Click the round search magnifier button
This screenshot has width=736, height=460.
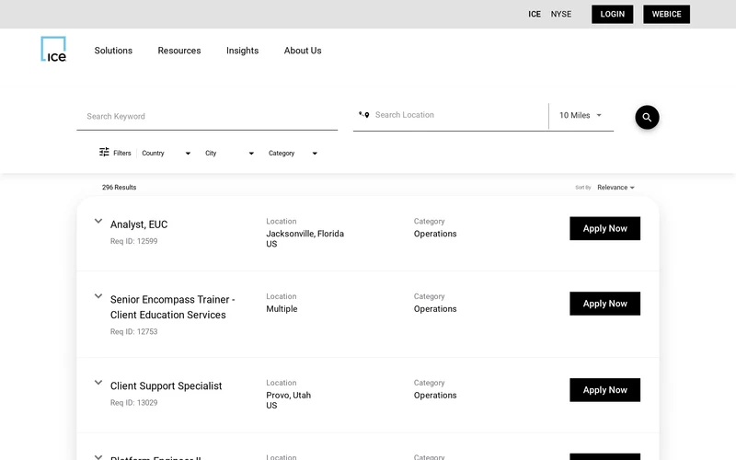pyautogui.click(x=647, y=118)
